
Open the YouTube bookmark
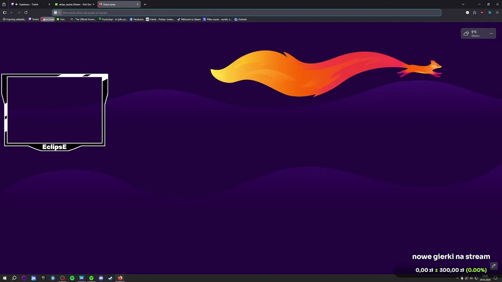pyautogui.click(x=48, y=19)
